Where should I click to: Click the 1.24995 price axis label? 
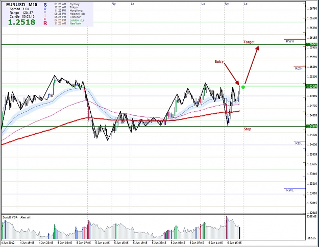[312, 96]
